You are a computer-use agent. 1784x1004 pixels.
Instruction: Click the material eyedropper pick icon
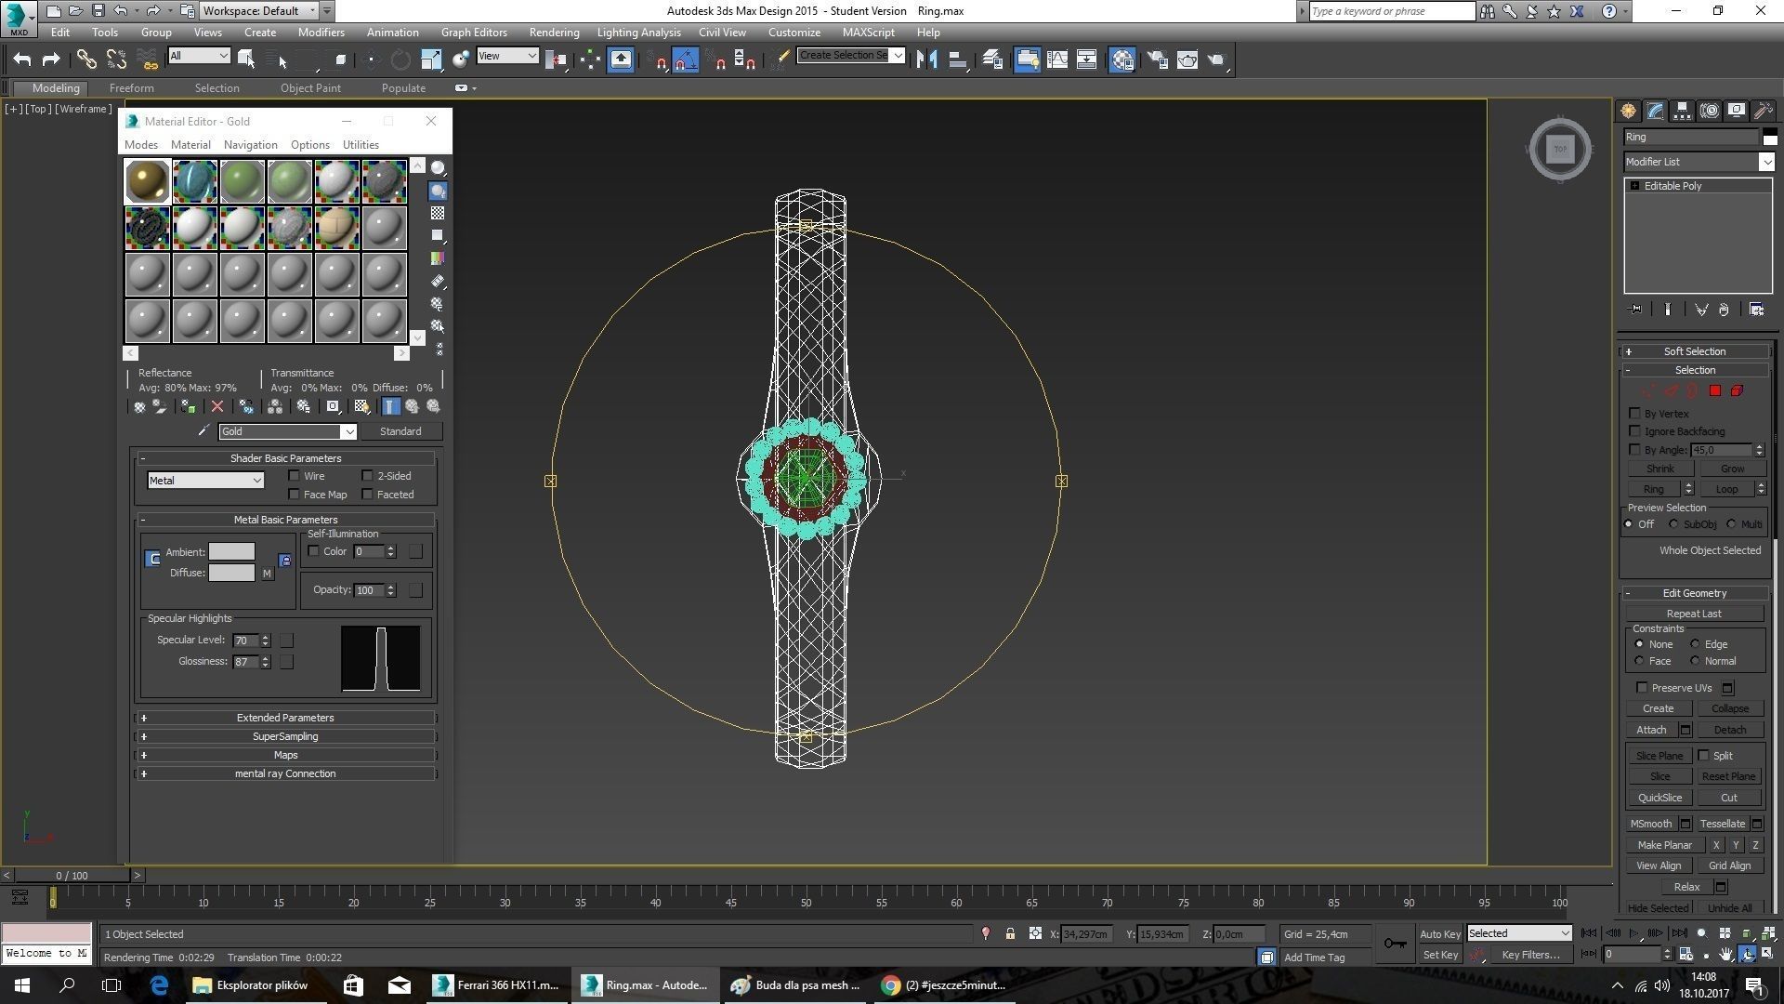click(203, 431)
